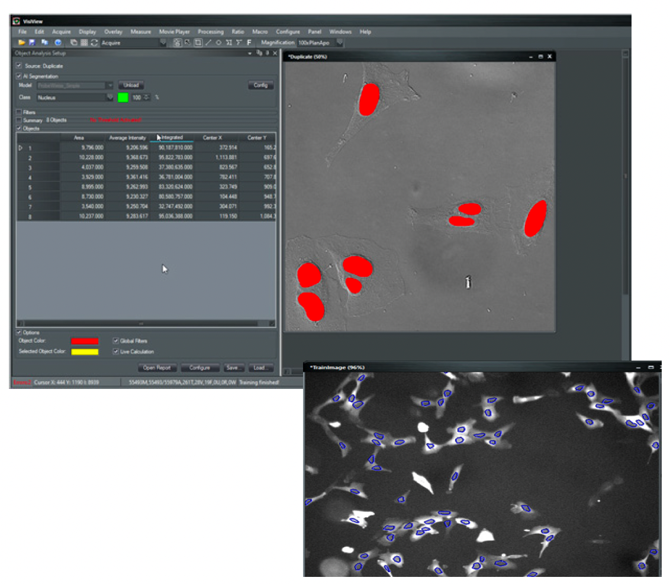This screenshot has height=584, width=670.
Task: Close the Object Analysis Setup panel
Action: point(275,53)
